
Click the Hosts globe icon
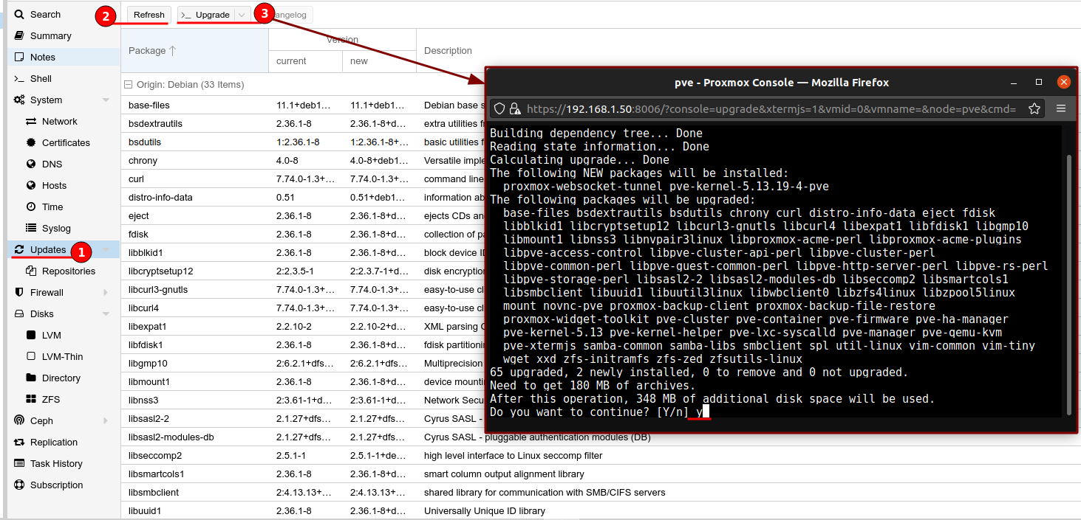click(31, 186)
